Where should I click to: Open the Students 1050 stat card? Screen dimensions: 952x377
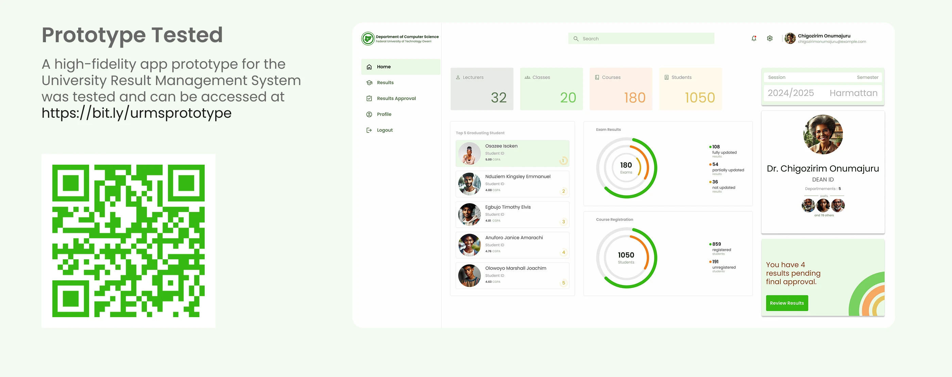click(690, 89)
